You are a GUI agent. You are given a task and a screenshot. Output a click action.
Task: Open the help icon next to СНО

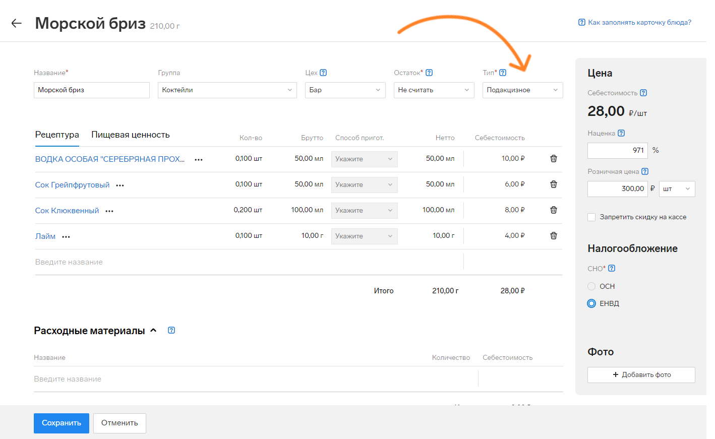point(612,268)
